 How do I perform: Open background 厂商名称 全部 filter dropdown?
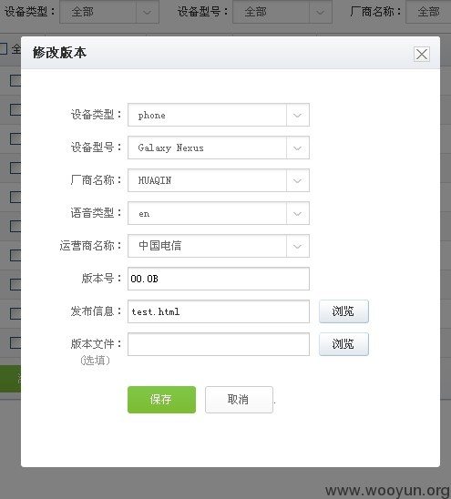pyautogui.click(x=428, y=12)
